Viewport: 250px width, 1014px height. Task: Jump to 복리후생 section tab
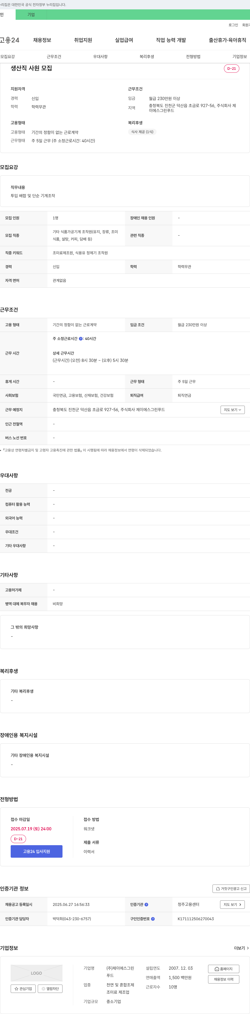(x=147, y=57)
